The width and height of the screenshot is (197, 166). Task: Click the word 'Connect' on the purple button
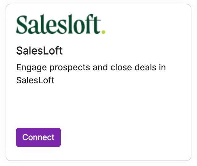pyautogui.click(x=38, y=137)
